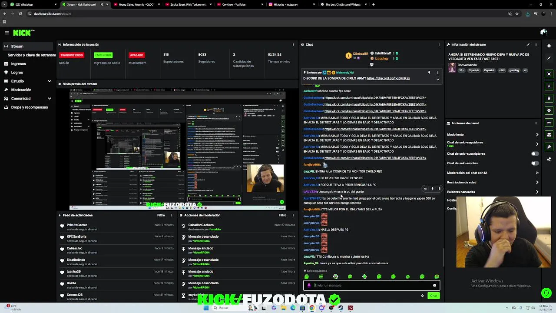
Task: Open the Acciones de moderador three-dot menu
Action: click(293, 215)
